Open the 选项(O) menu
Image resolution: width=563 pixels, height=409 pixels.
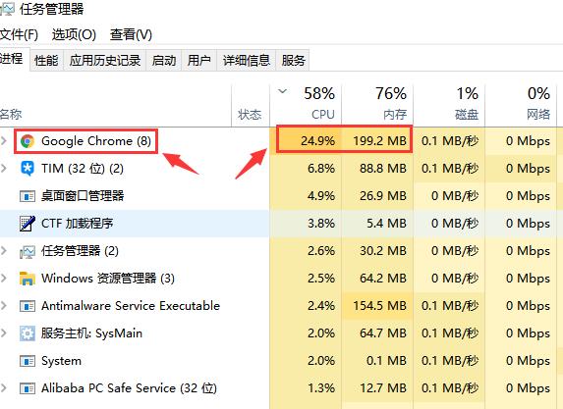tap(74, 34)
